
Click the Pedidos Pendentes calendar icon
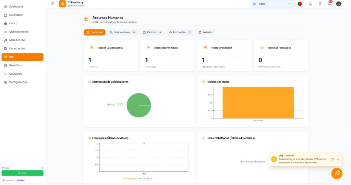point(205,48)
